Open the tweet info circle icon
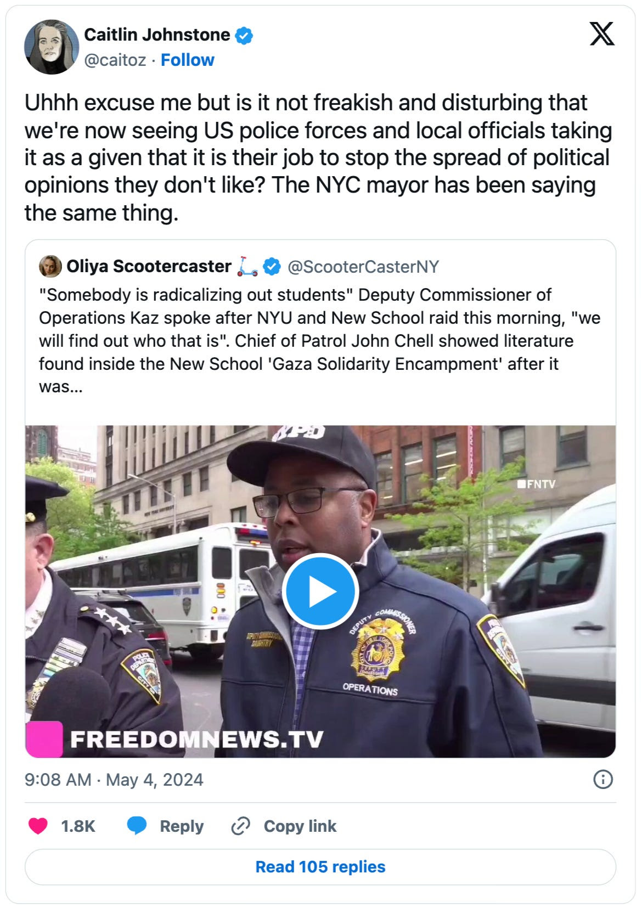This screenshot has height=913, width=642. [x=603, y=779]
